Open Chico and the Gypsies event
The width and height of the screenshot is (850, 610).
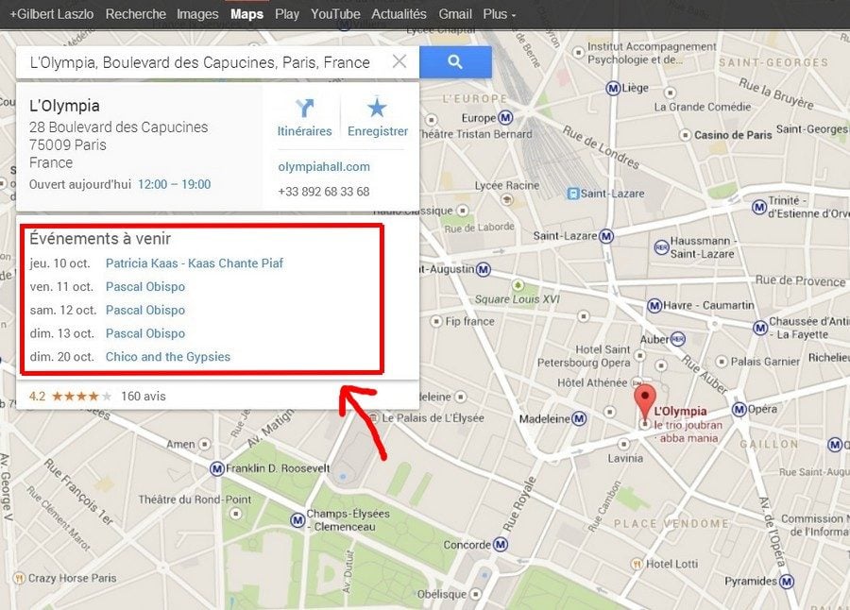pos(168,356)
